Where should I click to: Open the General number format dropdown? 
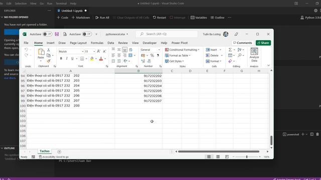[159, 50]
